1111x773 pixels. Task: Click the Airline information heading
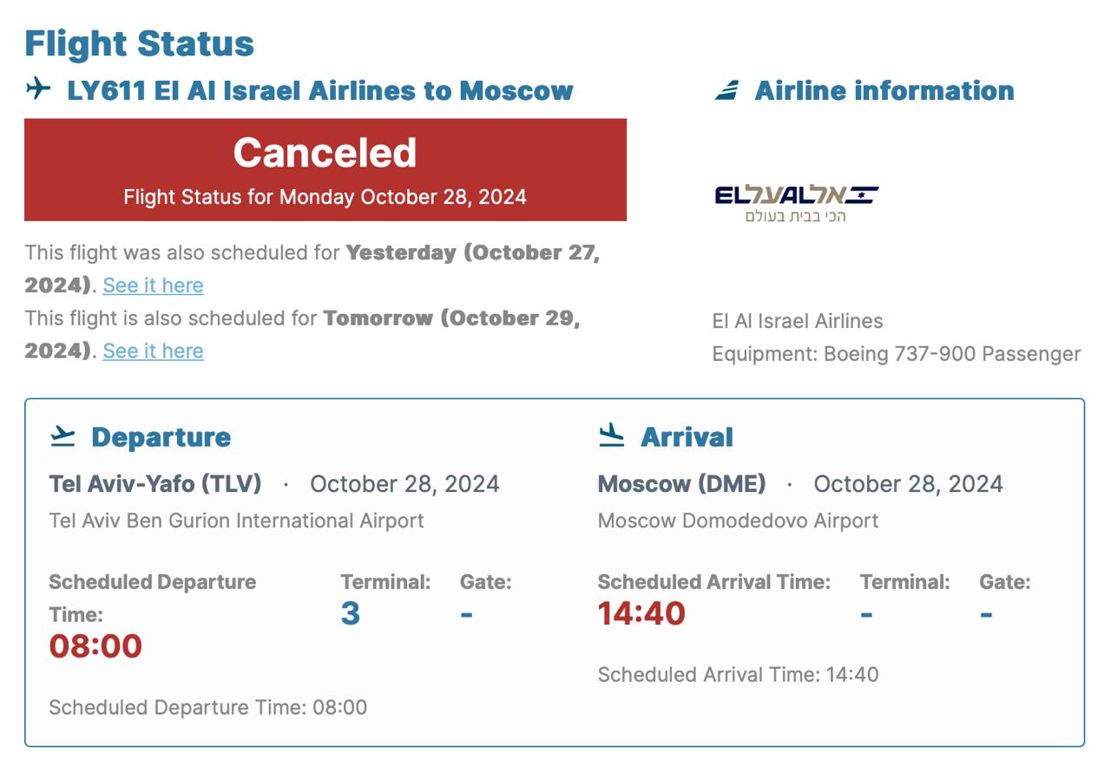coord(884,90)
